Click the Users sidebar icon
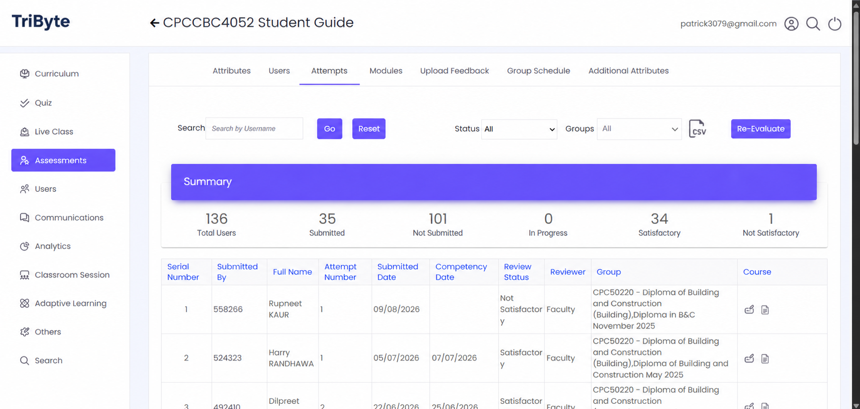Image resolution: width=860 pixels, height=409 pixels. tap(25, 189)
